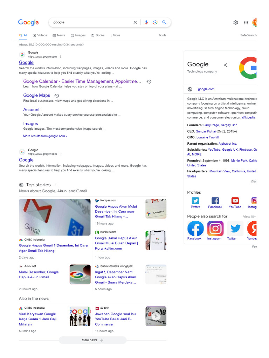
Task: Open the Google apps grid icon
Action: click(246, 22)
